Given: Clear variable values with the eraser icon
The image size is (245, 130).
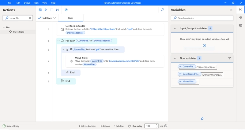Looking at the screenshot, I should click(202, 119).
